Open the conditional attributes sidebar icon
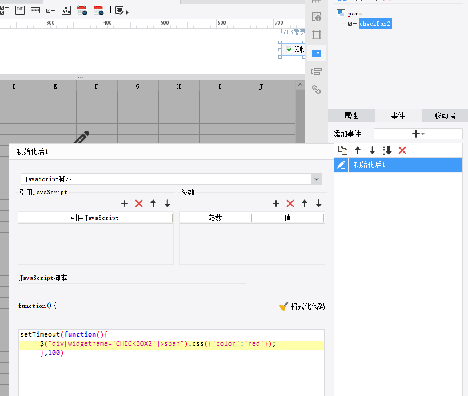The image size is (468, 396). pos(317,71)
